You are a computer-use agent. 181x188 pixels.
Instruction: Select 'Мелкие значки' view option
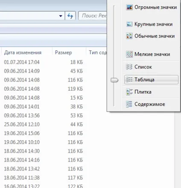click(152, 54)
